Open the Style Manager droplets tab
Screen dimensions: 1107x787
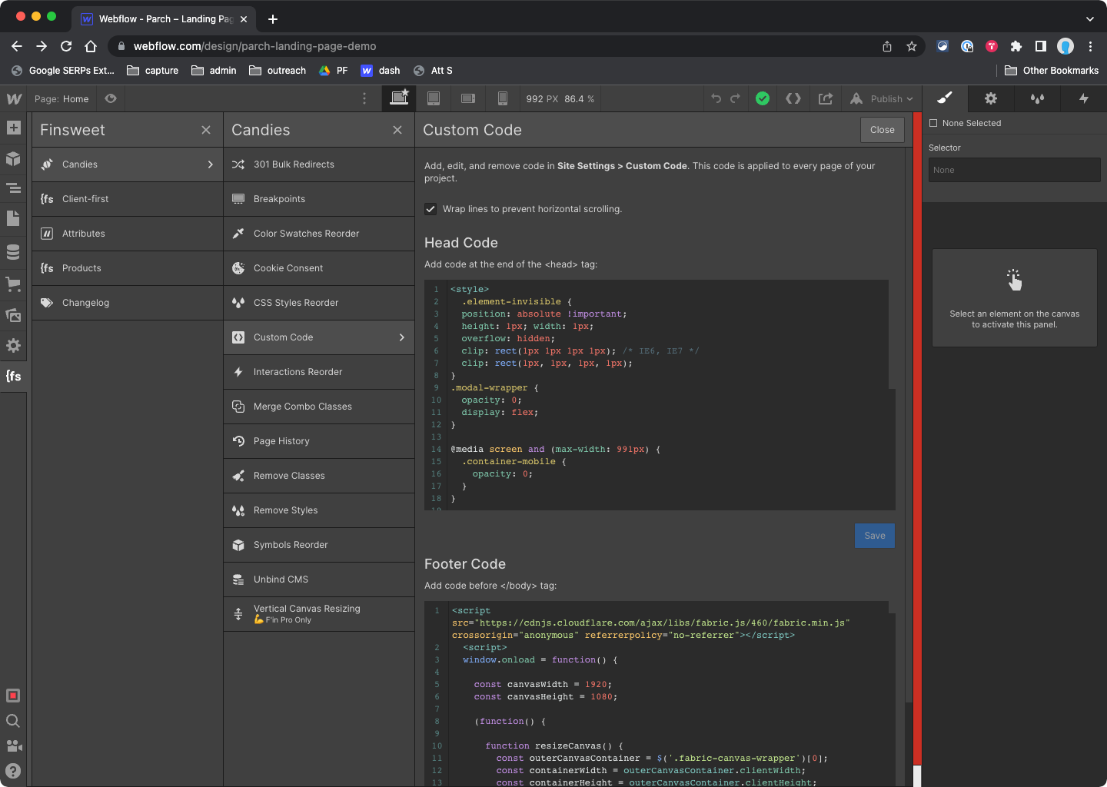(x=1037, y=98)
